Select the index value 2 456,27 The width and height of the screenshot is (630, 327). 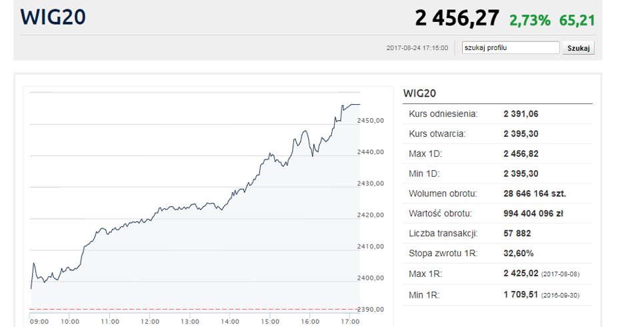(457, 19)
